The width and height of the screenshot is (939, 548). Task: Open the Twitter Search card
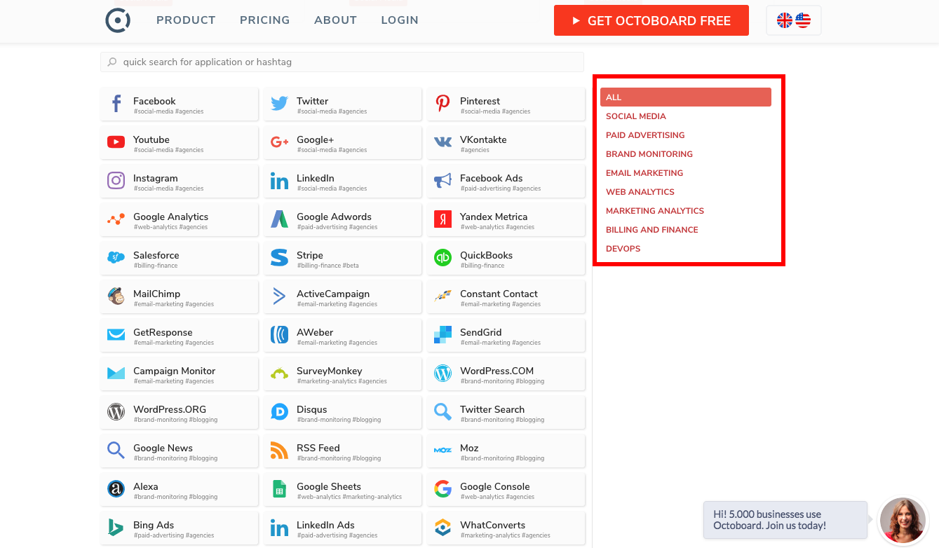[x=506, y=413]
